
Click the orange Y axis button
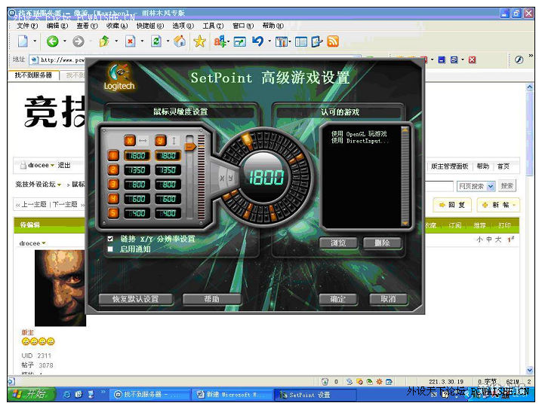tap(160, 141)
